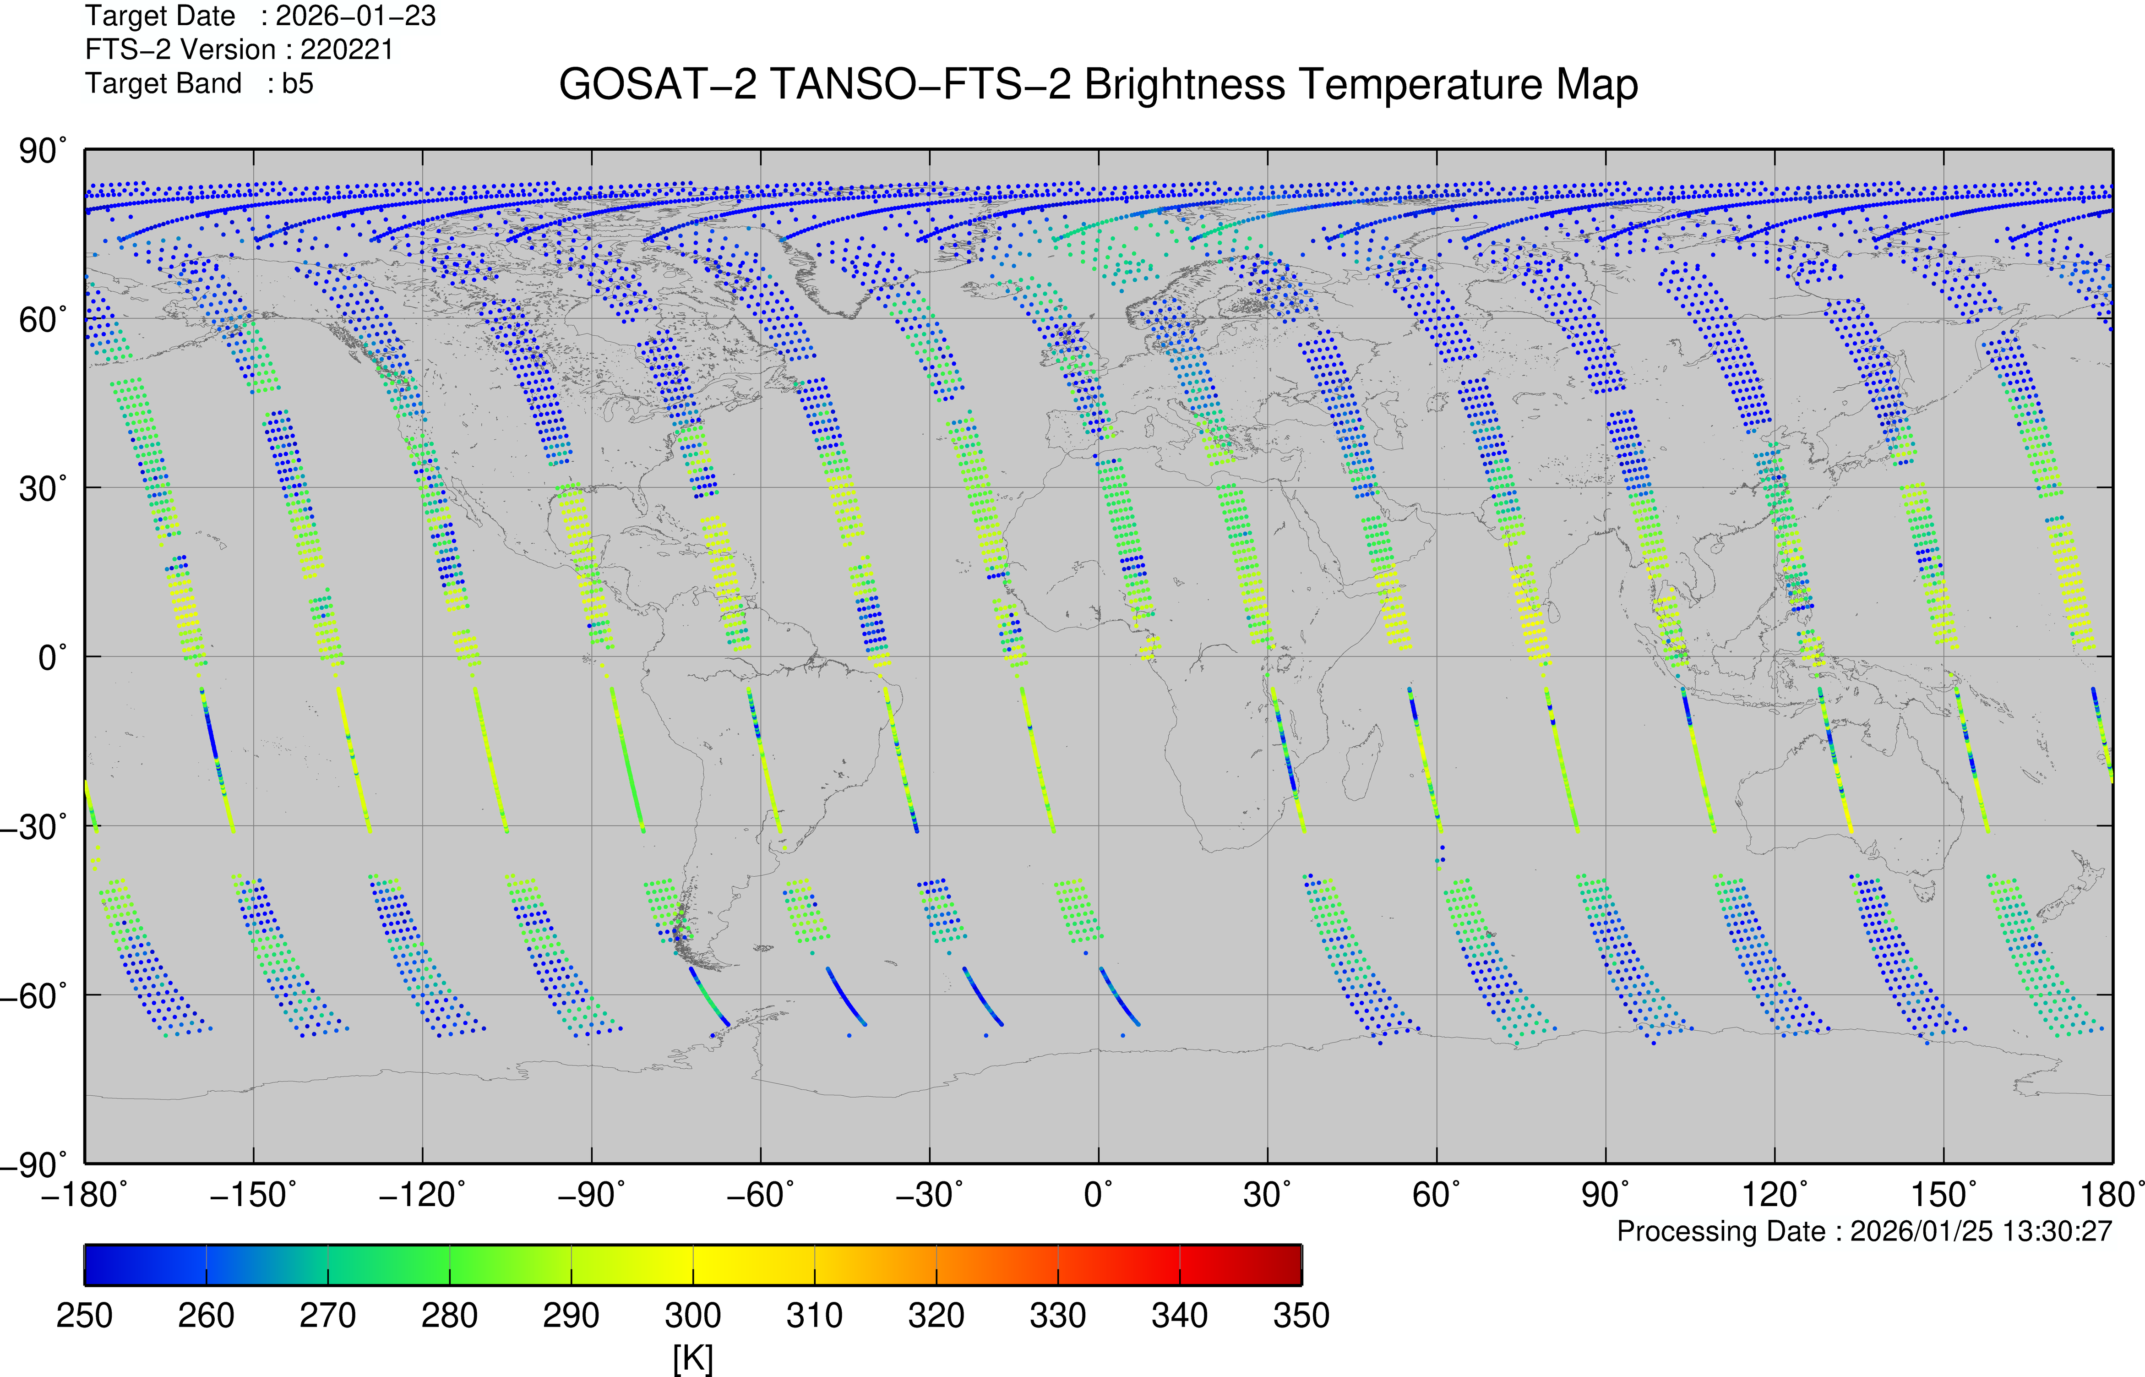Click the 340 colorbar tick label
This screenshot has width=2145, height=1377.
pyautogui.click(x=1180, y=1315)
